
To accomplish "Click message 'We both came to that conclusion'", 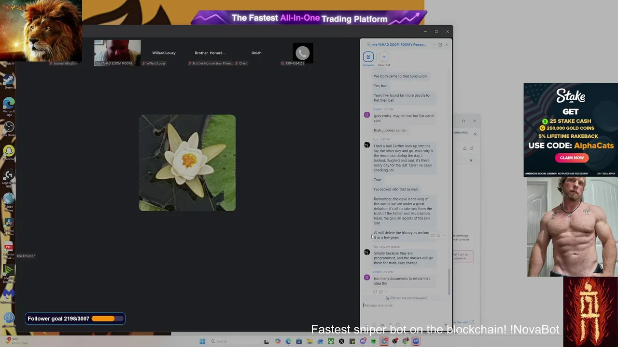I will point(400,76).
